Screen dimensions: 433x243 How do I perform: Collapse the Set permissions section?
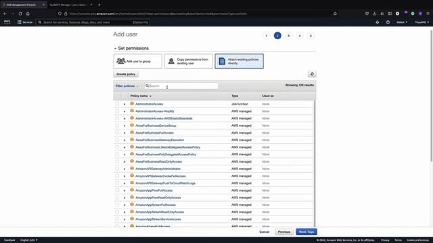tap(115, 49)
